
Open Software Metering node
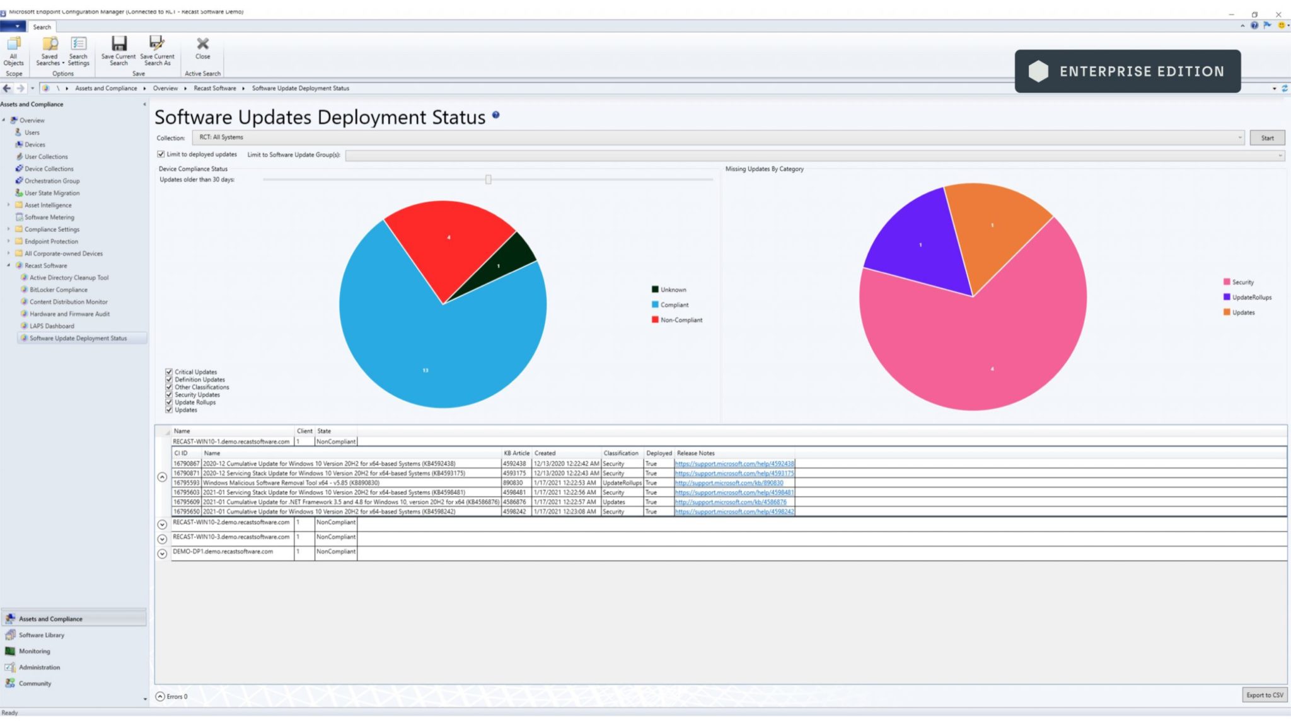click(x=49, y=217)
